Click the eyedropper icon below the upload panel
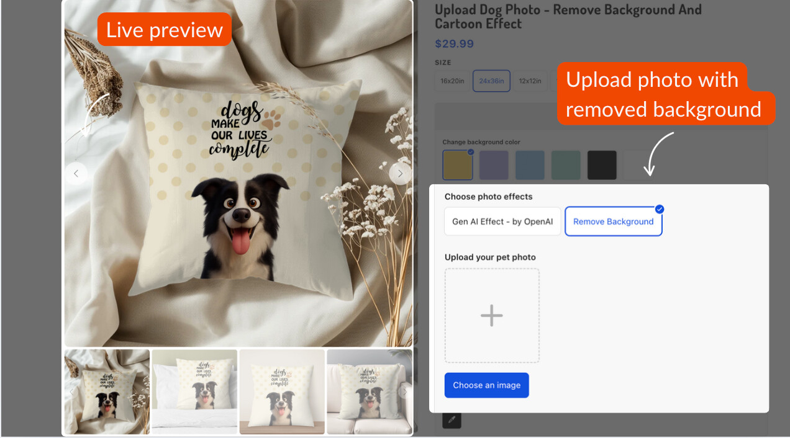Screen dimensions: 790x438 click(x=452, y=420)
